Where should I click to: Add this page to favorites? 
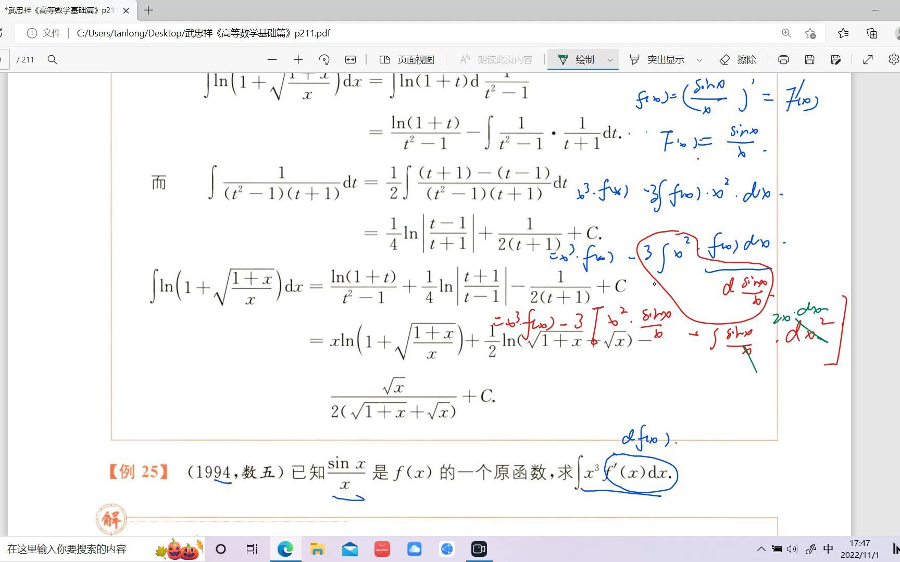pos(810,33)
